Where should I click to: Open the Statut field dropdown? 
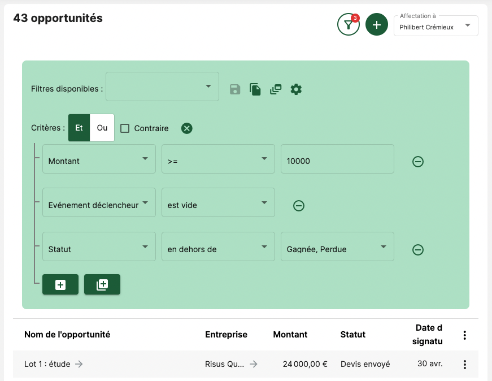point(99,246)
